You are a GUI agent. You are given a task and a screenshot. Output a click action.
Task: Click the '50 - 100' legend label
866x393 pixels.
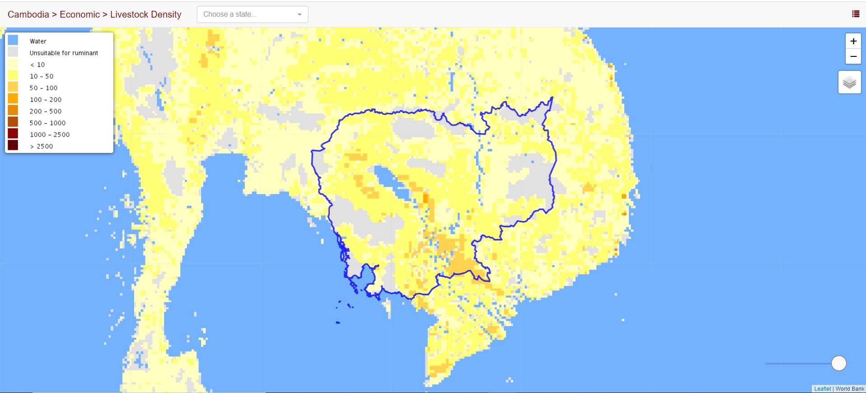click(43, 88)
